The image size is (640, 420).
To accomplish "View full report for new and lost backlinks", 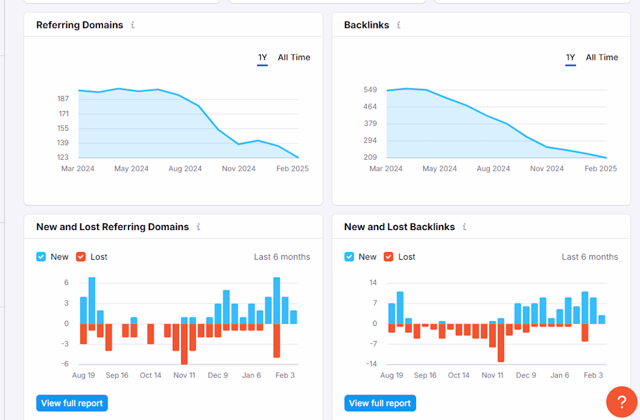I will click(380, 403).
